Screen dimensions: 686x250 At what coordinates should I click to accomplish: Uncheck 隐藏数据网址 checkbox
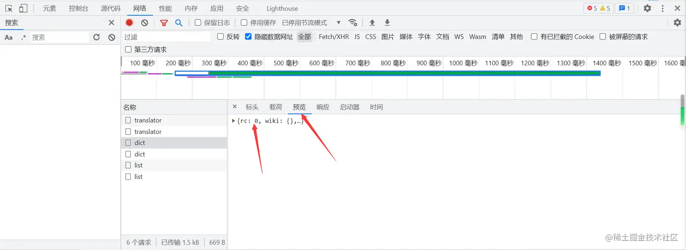[x=248, y=37]
